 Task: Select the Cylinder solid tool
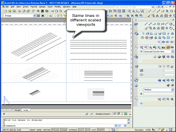[x=164, y=33]
